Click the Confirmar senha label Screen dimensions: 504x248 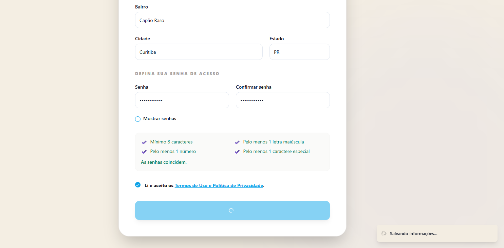pos(254,87)
